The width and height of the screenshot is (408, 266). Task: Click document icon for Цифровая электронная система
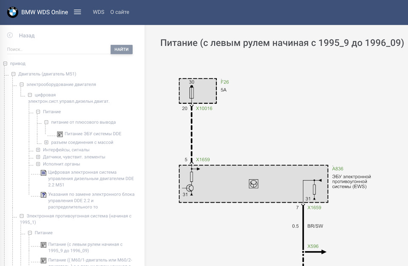44,173
